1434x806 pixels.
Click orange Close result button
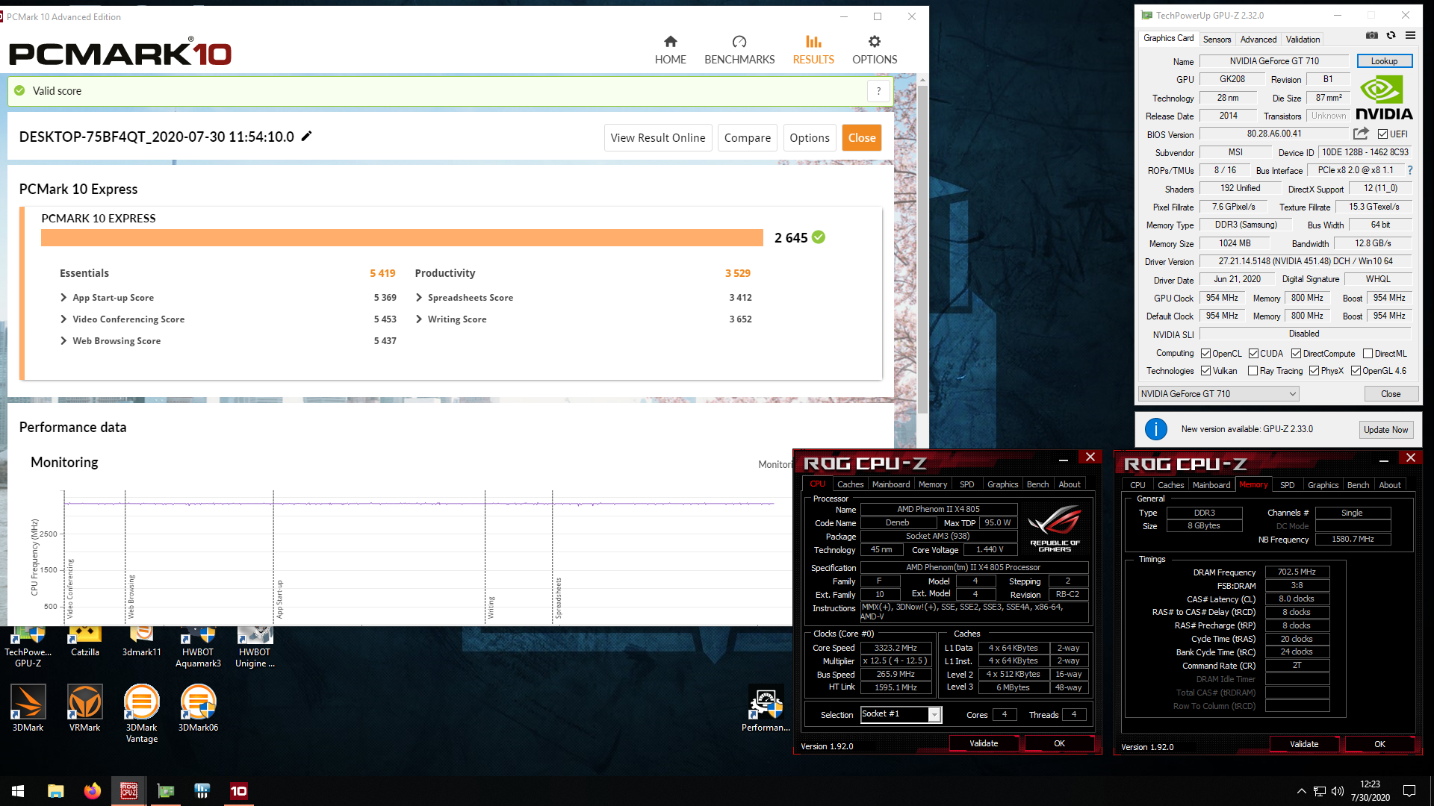click(862, 138)
